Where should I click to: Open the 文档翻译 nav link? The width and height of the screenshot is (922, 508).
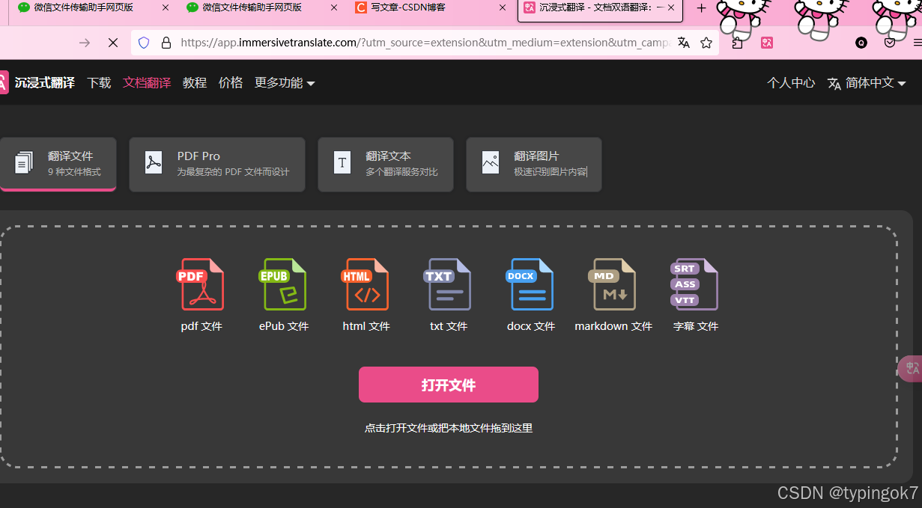147,82
